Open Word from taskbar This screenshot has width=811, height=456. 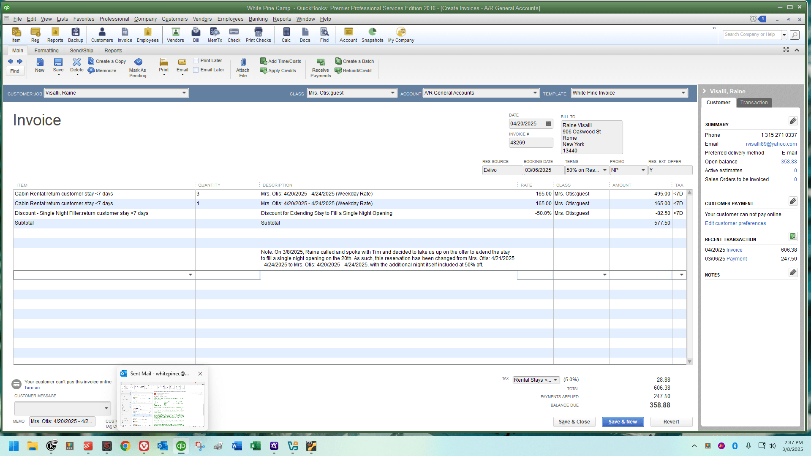coord(237,446)
